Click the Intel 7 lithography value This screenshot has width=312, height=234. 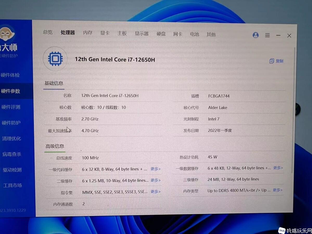pyautogui.click(x=214, y=119)
